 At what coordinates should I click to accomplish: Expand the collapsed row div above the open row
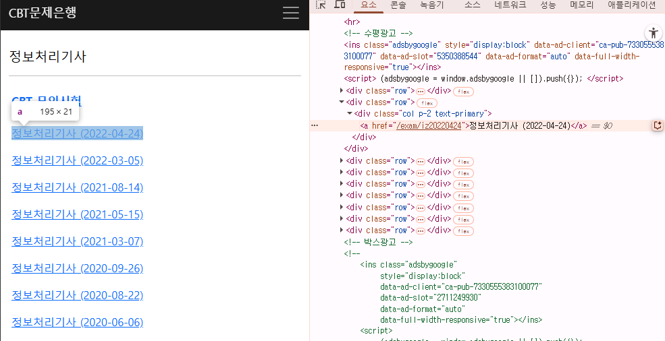[x=342, y=91]
